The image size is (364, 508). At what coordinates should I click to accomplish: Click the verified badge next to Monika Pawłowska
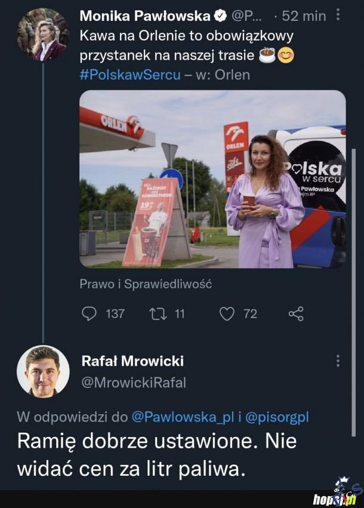pos(220,16)
